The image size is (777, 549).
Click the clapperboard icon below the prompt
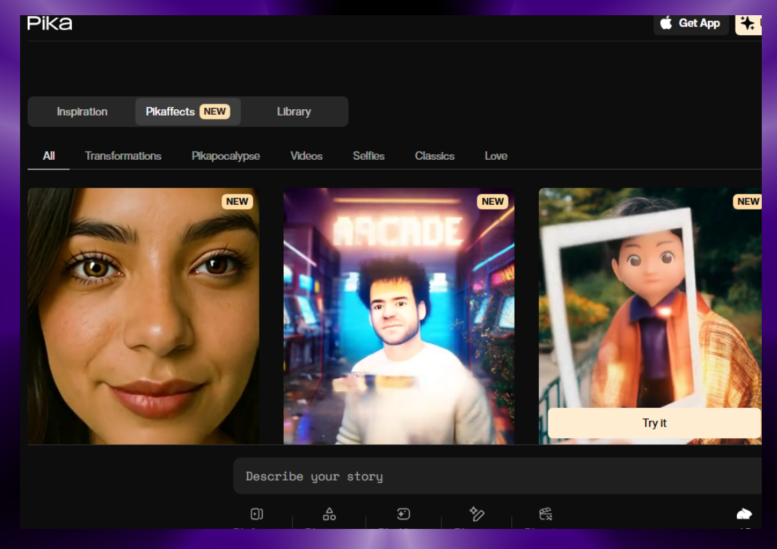(x=546, y=514)
